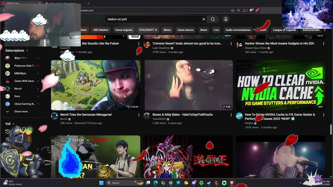Expand the Subscriptions section arrow
Viewport: 333px width, 187px height.
27,50
